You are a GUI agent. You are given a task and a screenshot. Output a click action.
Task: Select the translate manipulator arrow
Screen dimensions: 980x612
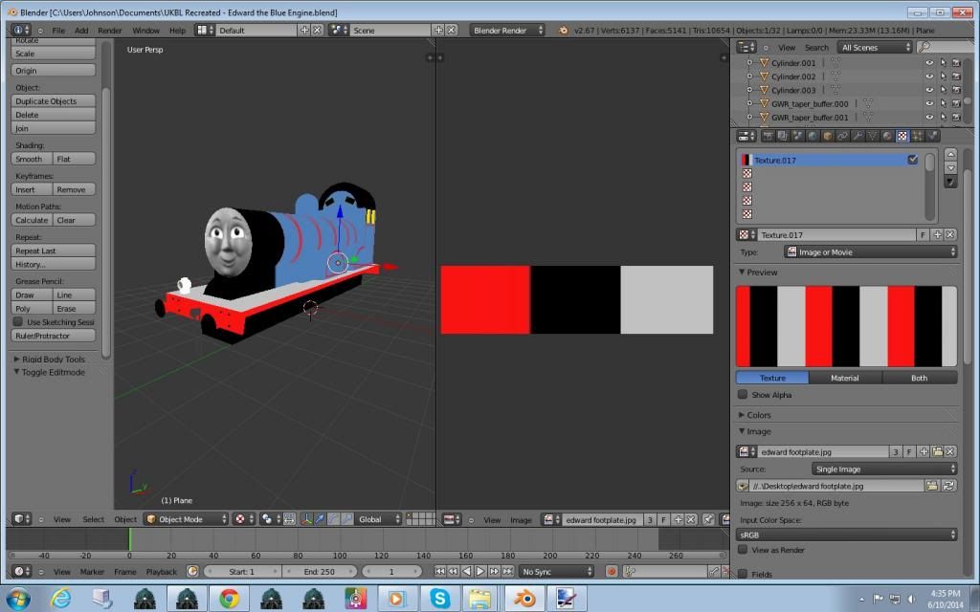point(320,519)
